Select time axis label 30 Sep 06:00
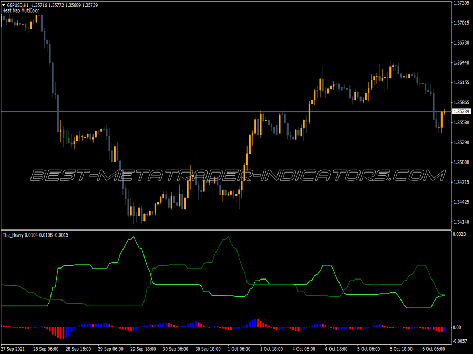 pos(176,349)
